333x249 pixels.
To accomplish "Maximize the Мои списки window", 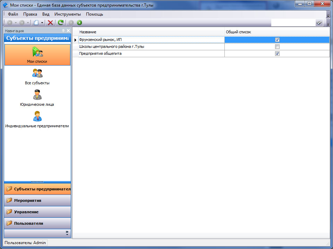I will pyautogui.click(x=309, y=3).
